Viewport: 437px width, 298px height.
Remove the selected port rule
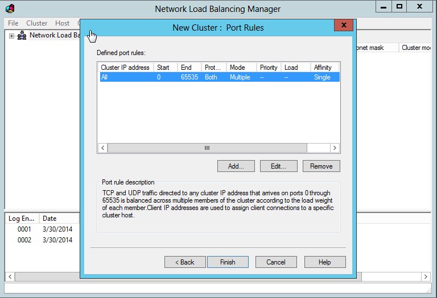pos(321,166)
